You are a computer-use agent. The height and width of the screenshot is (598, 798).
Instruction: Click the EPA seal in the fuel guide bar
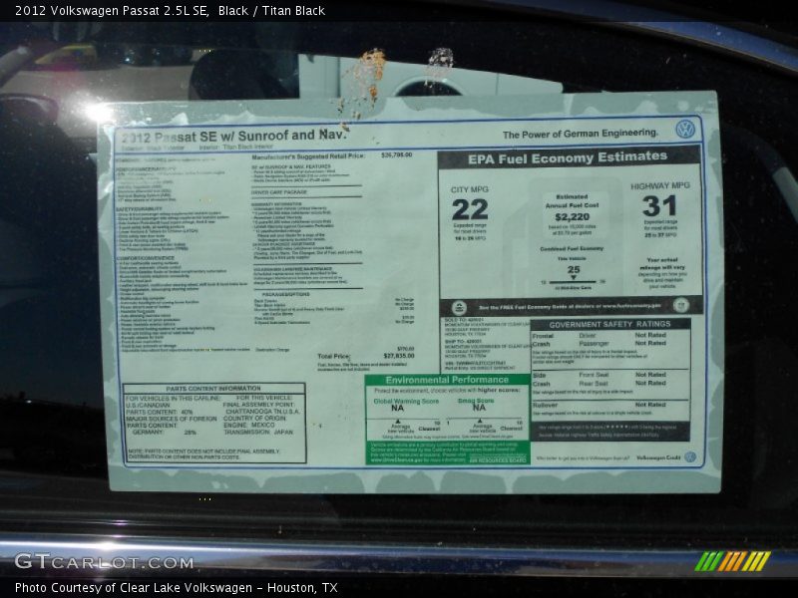tap(459, 308)
